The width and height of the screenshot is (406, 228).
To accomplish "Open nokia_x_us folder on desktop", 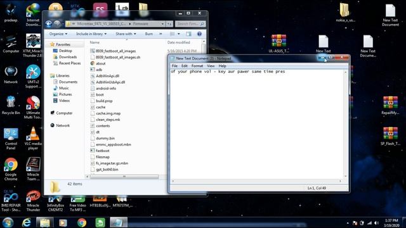I will tap(345, 13).
